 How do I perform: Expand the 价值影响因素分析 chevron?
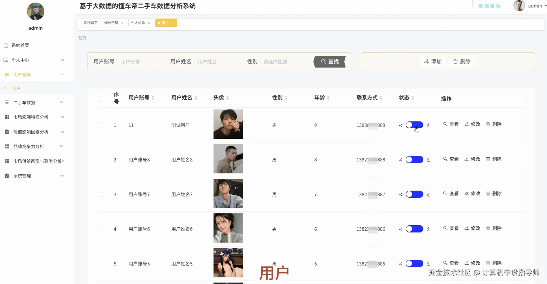click(62, 132)
